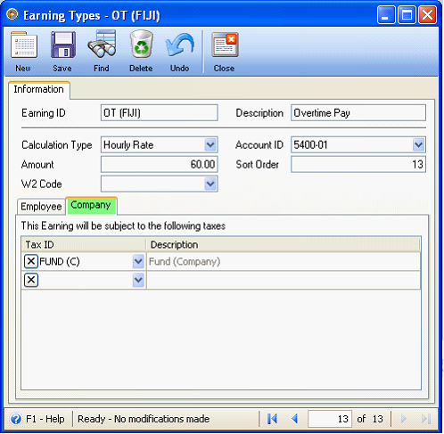Go to previous record arrow

pyautogui.click(x=294, y=419)
